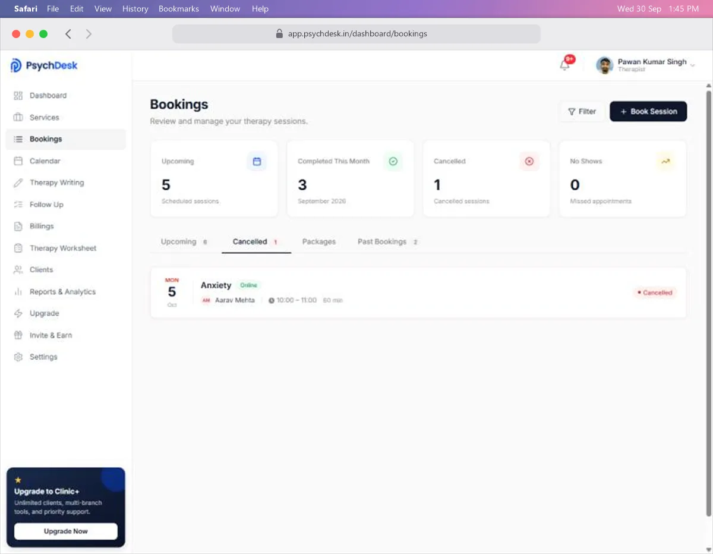Expand the Pawan Kumar Singh profile dropdown
This screenshot has height=554, width=713.
(x=692, y=65)
